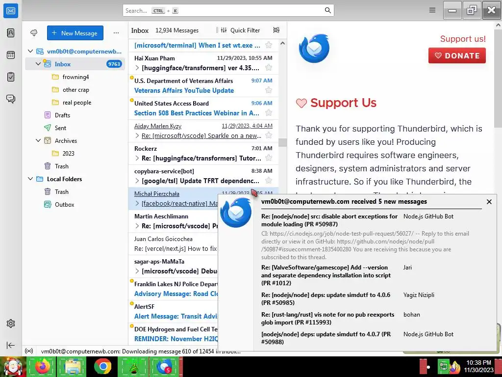
Task: Star the Section 508 Webinar message
Action: click(269, 113)
